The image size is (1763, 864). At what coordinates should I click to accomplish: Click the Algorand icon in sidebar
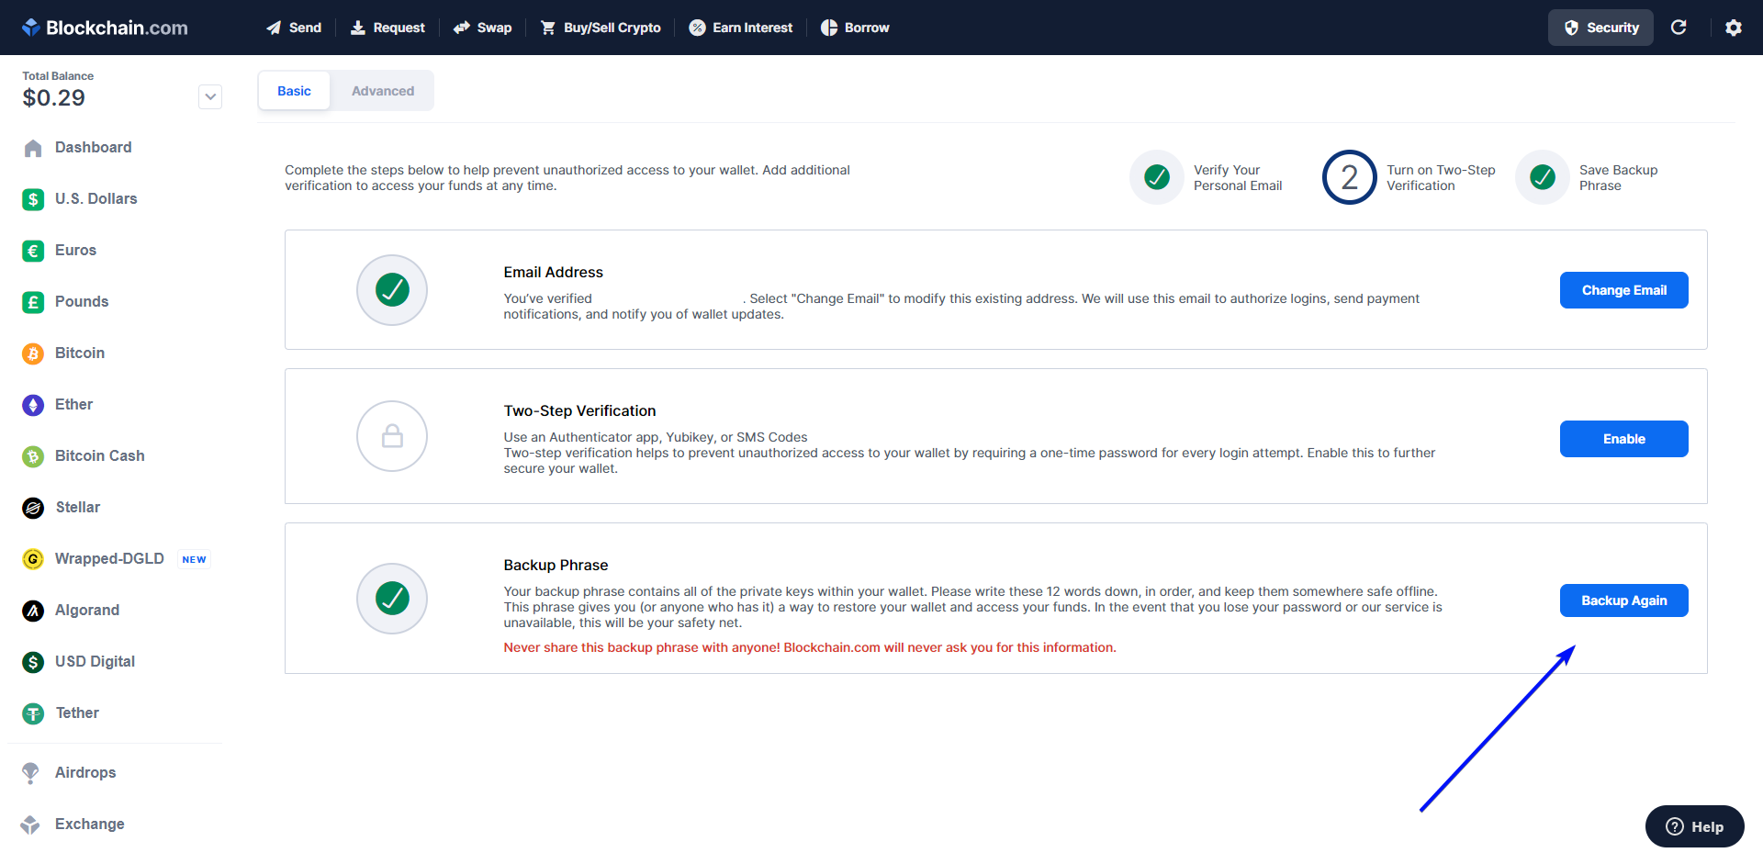pyautogui.click(x=33, y=611)
